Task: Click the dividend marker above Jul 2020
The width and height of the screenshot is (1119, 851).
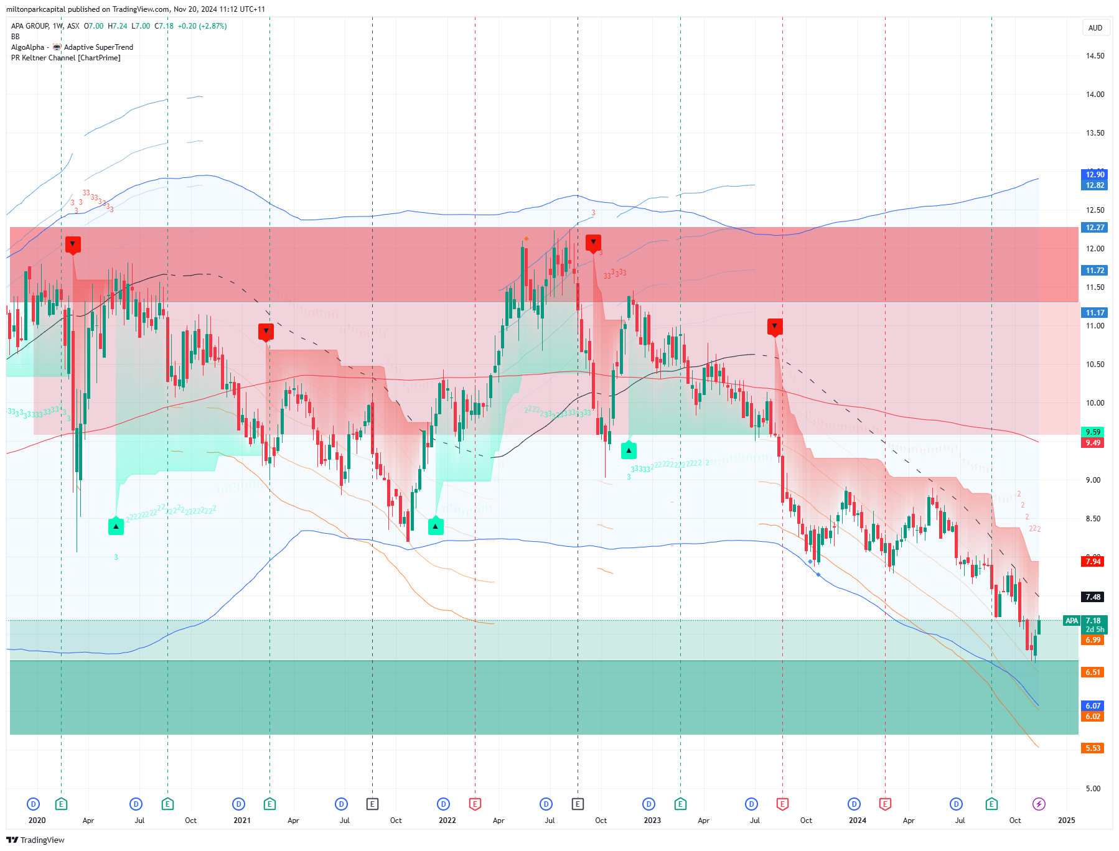Action: pos(136,804)
